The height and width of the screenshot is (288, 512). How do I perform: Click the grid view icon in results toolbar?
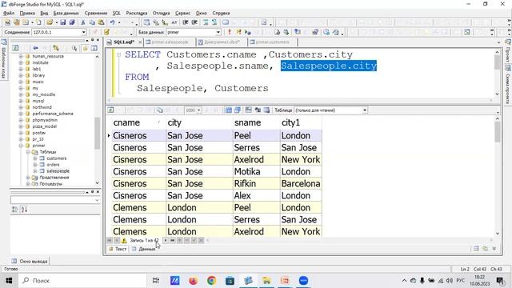click(229, 110)
